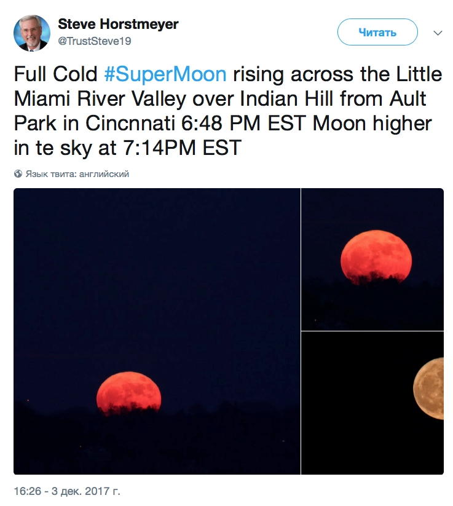This screenshot has height=506, width=453.
Task: Open the @TrustSteve19 handle link
Action: [x=95, y=41]
